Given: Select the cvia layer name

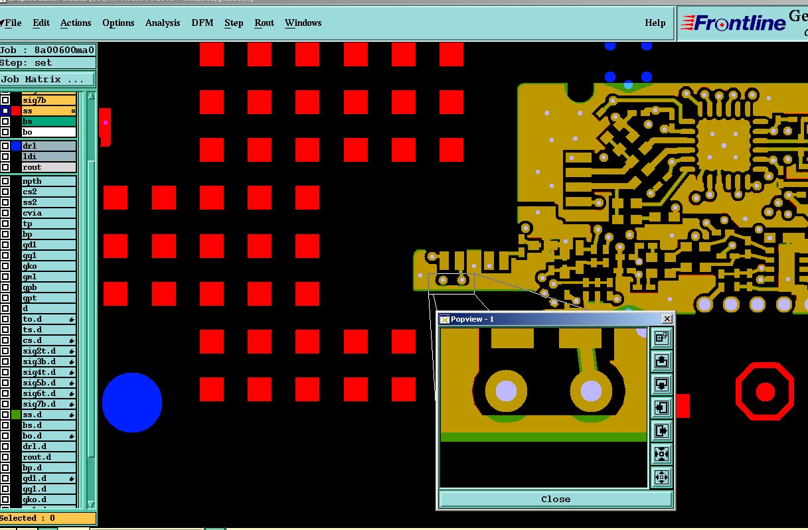Looking at the screenshot, I should (x=49, y=213).
